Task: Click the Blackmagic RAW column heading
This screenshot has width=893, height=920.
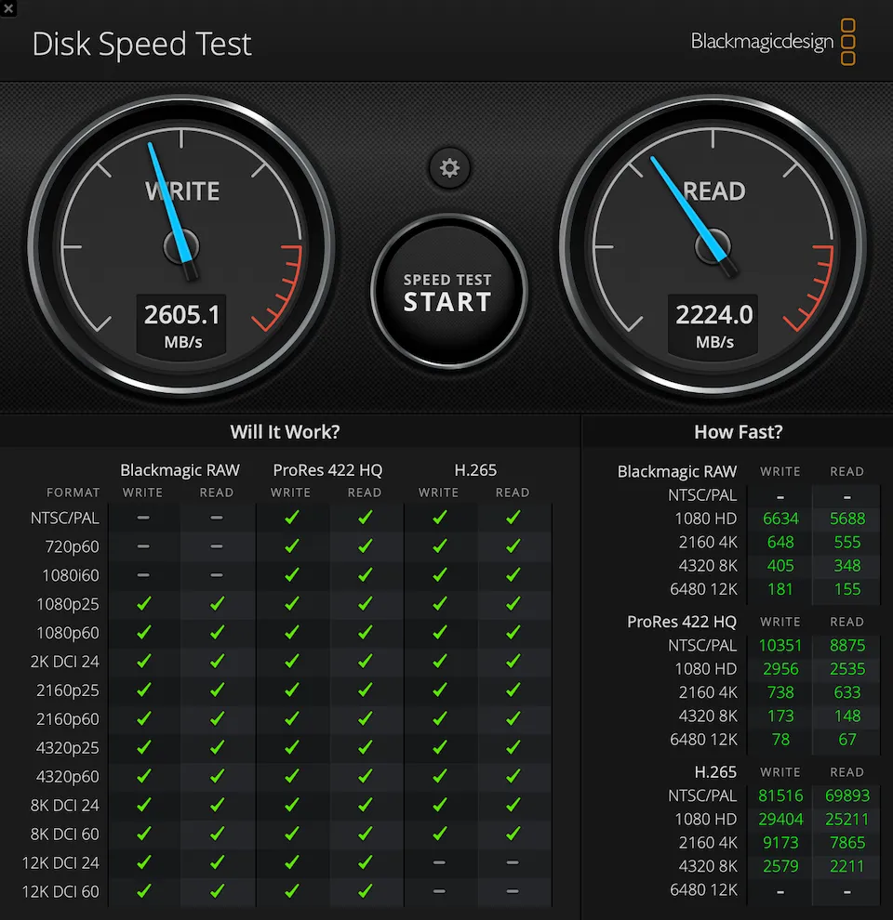Action: click(x=180, y=470)
